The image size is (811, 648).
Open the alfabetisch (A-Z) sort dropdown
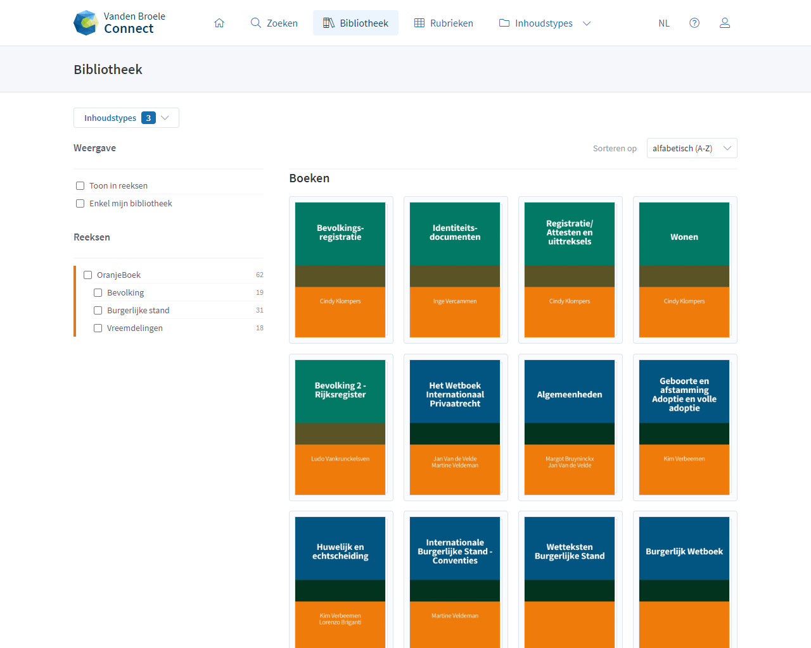tap(692, 148)
